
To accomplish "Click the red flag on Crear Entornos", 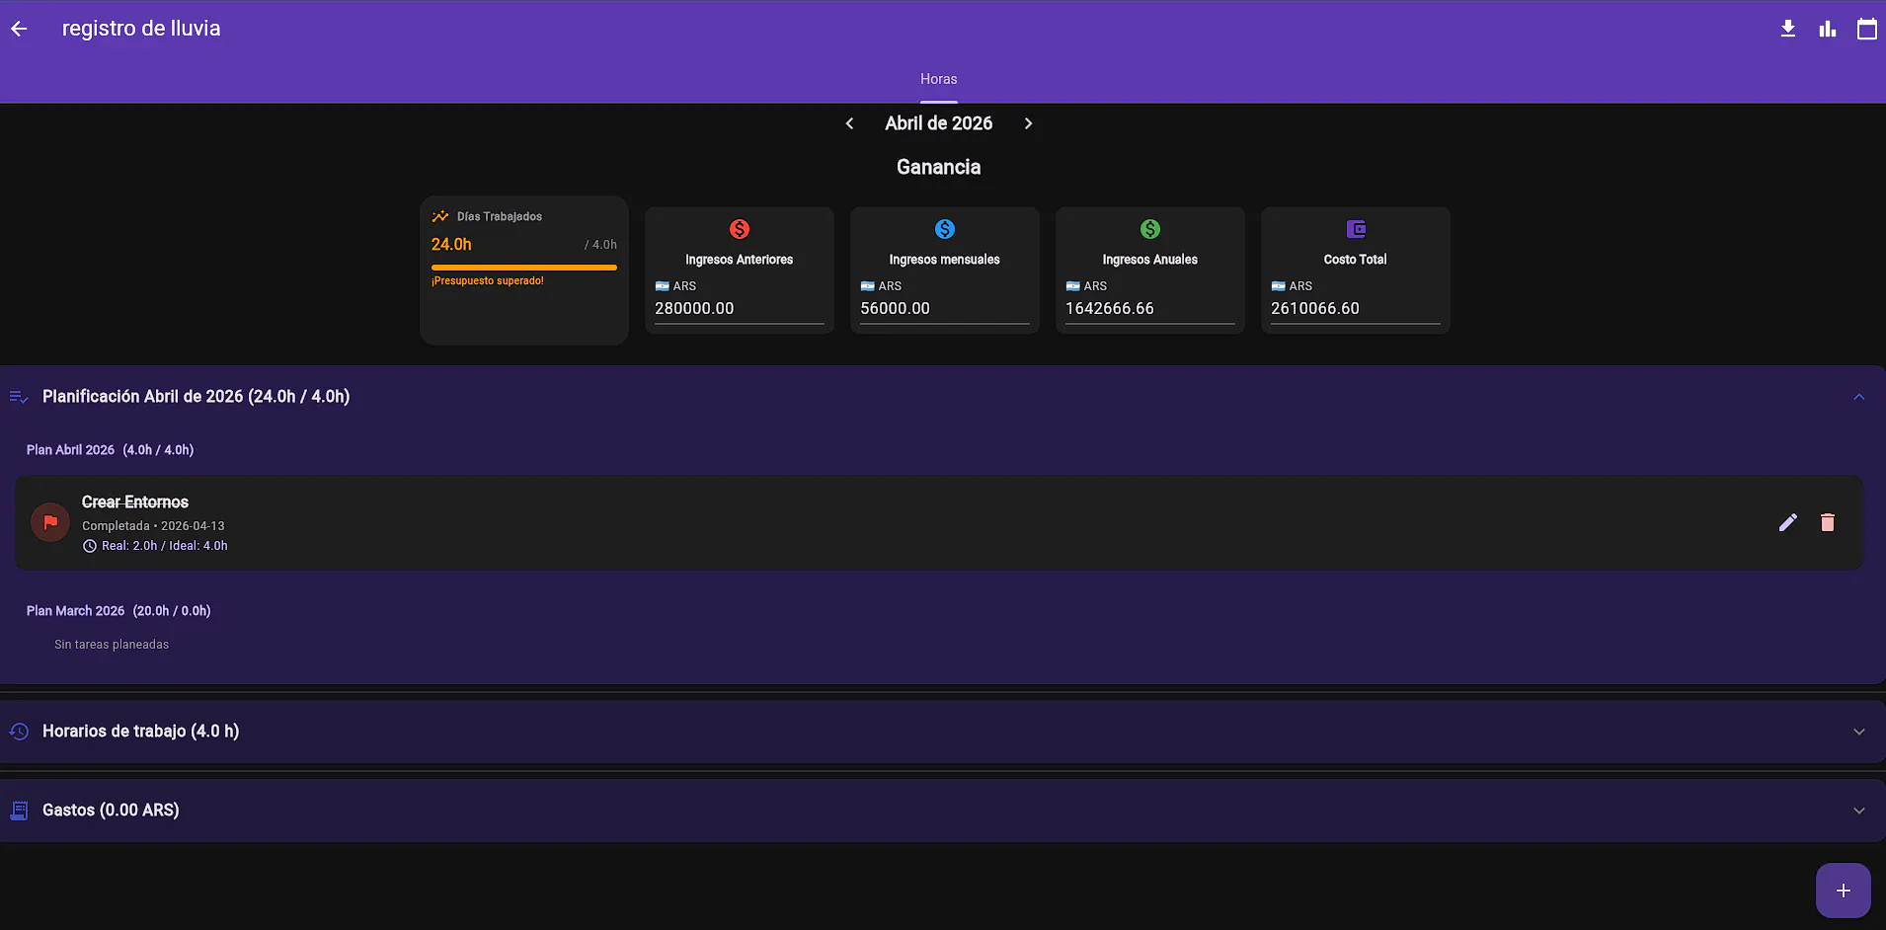I will tap(50, 522).
